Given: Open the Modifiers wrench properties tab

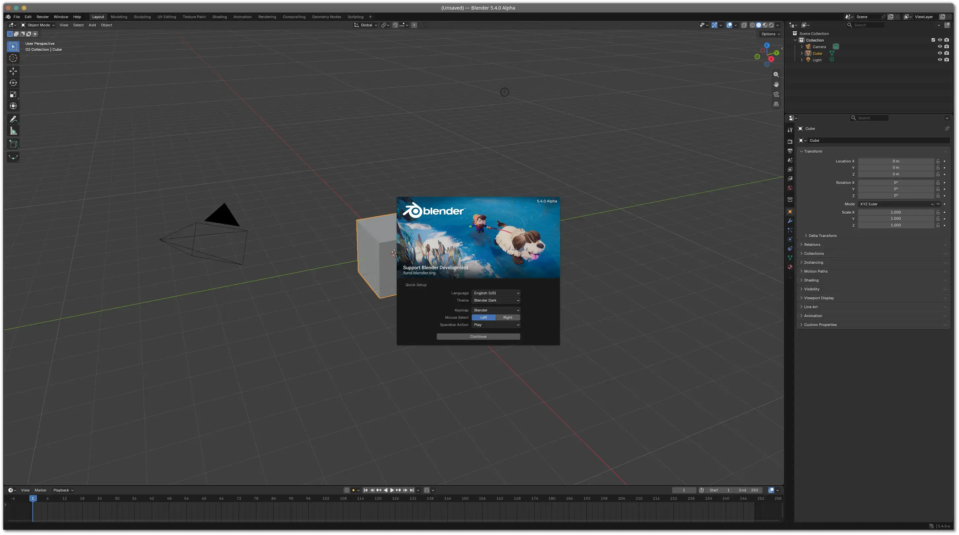Looking at the screenshot, I should click(x=790, y=221).
